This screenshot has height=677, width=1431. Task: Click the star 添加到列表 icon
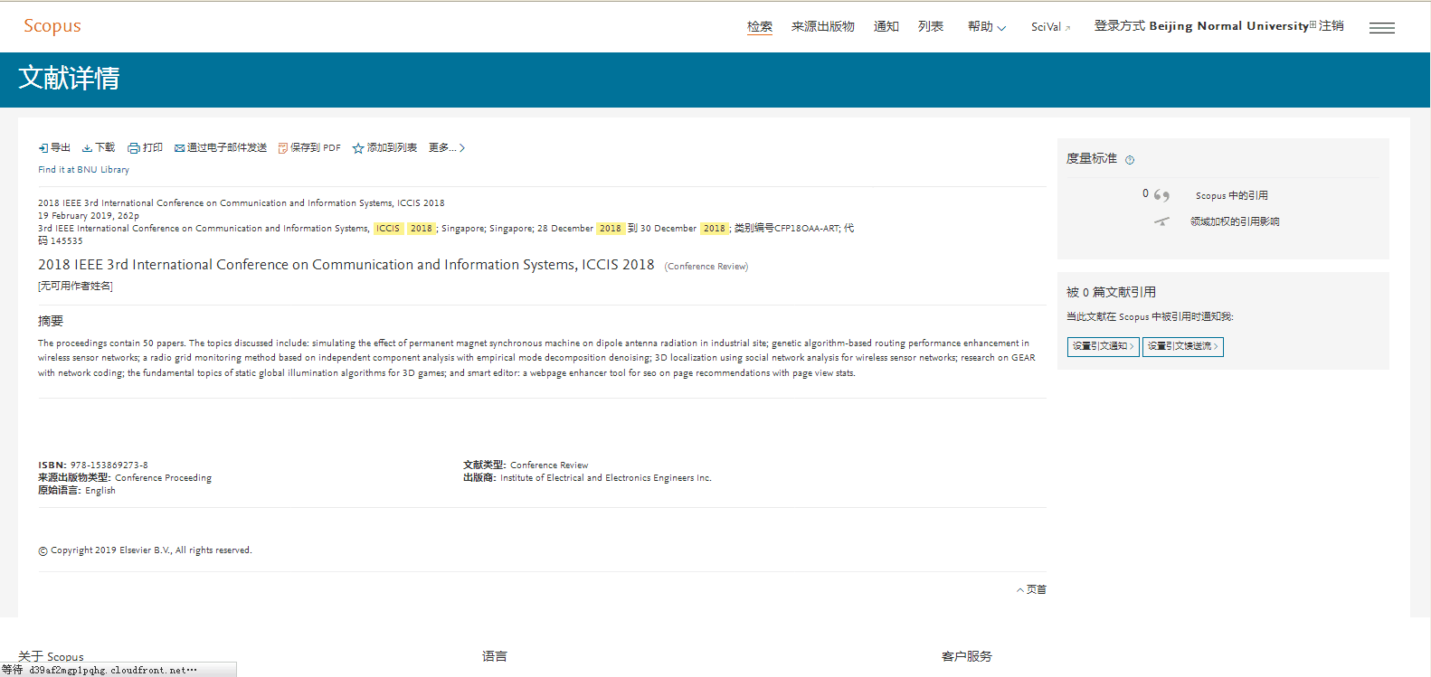358,148
